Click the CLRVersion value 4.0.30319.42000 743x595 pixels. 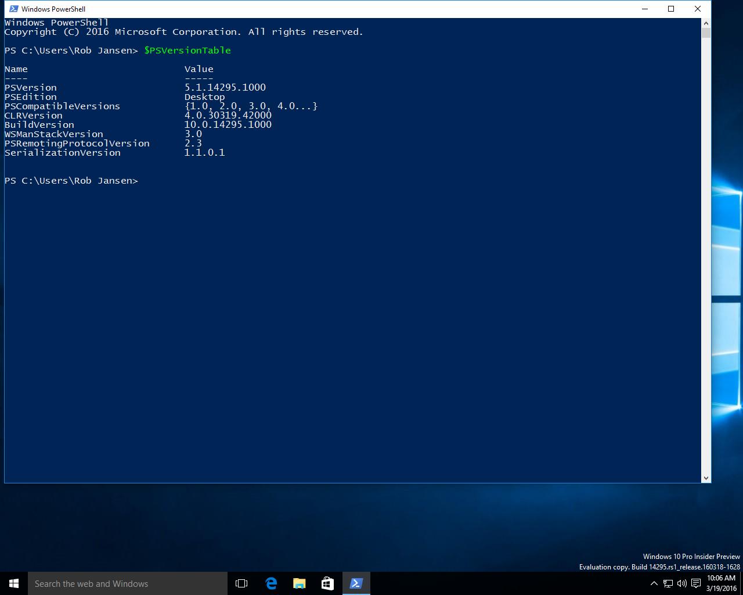click(x=228, y=116)
